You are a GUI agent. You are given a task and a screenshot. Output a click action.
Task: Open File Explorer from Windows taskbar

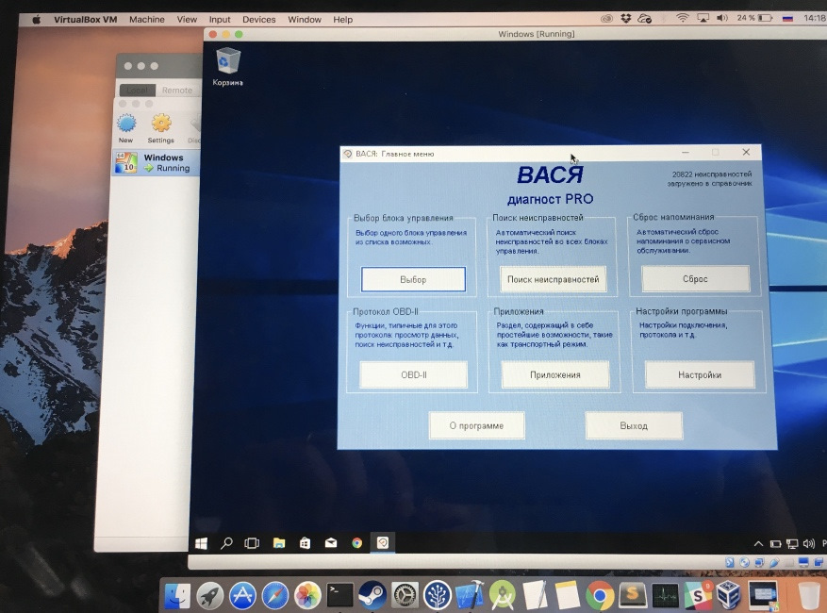pyautogui.click(x=278, y=543)
